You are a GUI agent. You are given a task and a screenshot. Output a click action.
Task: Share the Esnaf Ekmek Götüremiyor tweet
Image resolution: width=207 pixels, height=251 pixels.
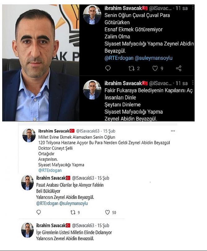coord(179,68)
